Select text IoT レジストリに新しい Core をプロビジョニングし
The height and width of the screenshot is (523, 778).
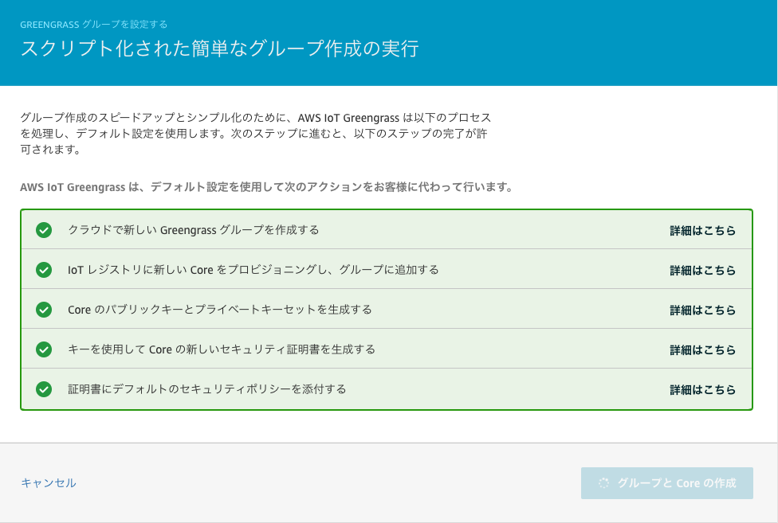[x=198, y=270]
